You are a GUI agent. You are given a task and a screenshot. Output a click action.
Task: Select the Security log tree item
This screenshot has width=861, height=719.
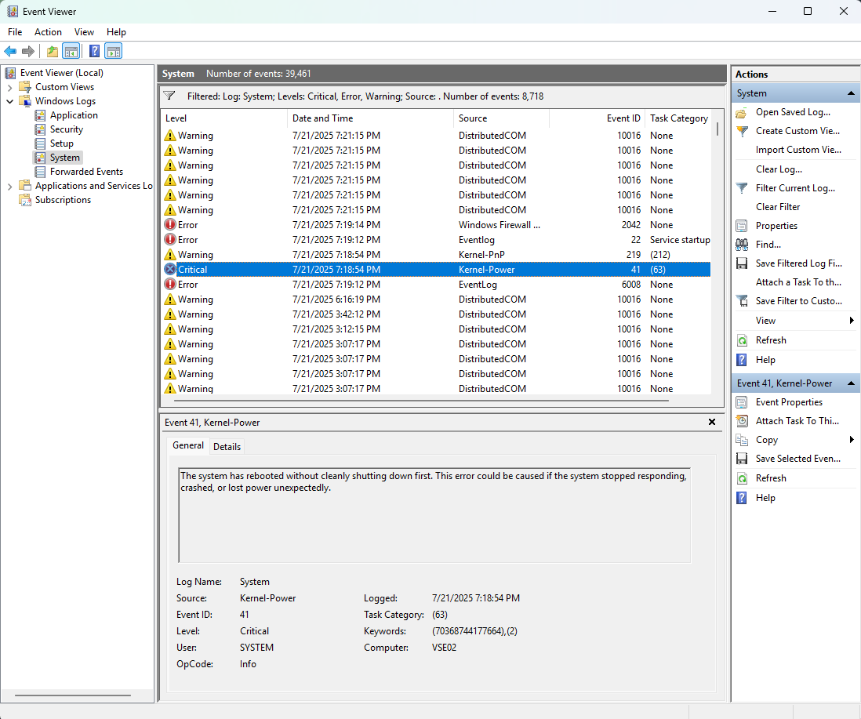(67, 129)
